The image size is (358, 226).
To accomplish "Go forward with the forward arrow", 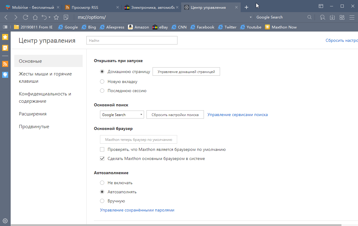I will tap(16, 17).
